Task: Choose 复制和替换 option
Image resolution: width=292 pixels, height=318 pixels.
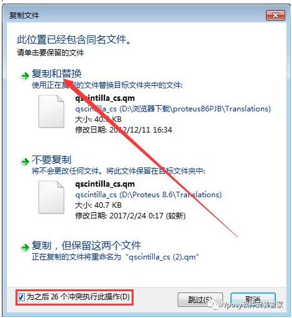Action: (57, 73)
